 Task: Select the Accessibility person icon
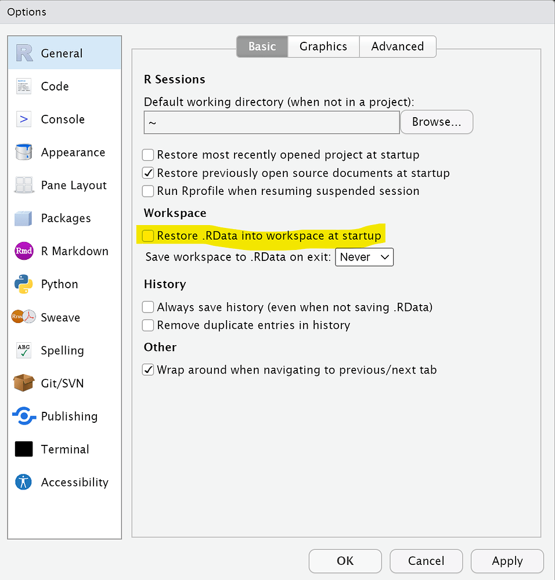point(24,483)
